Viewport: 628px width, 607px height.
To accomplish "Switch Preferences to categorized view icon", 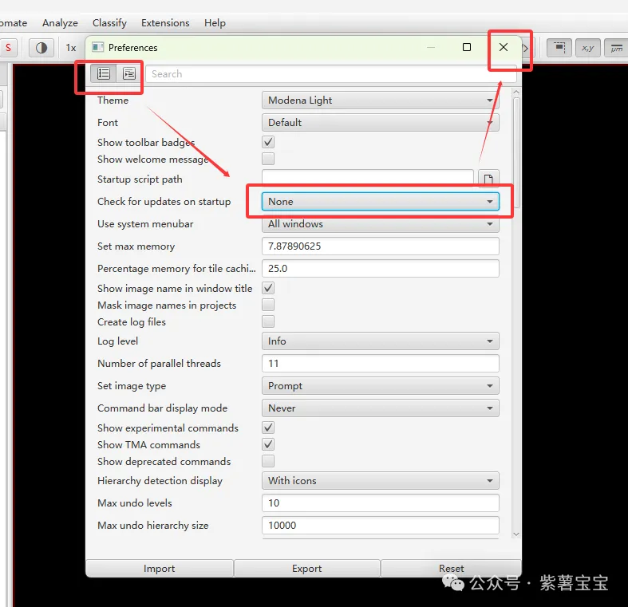I will [128, 73].
